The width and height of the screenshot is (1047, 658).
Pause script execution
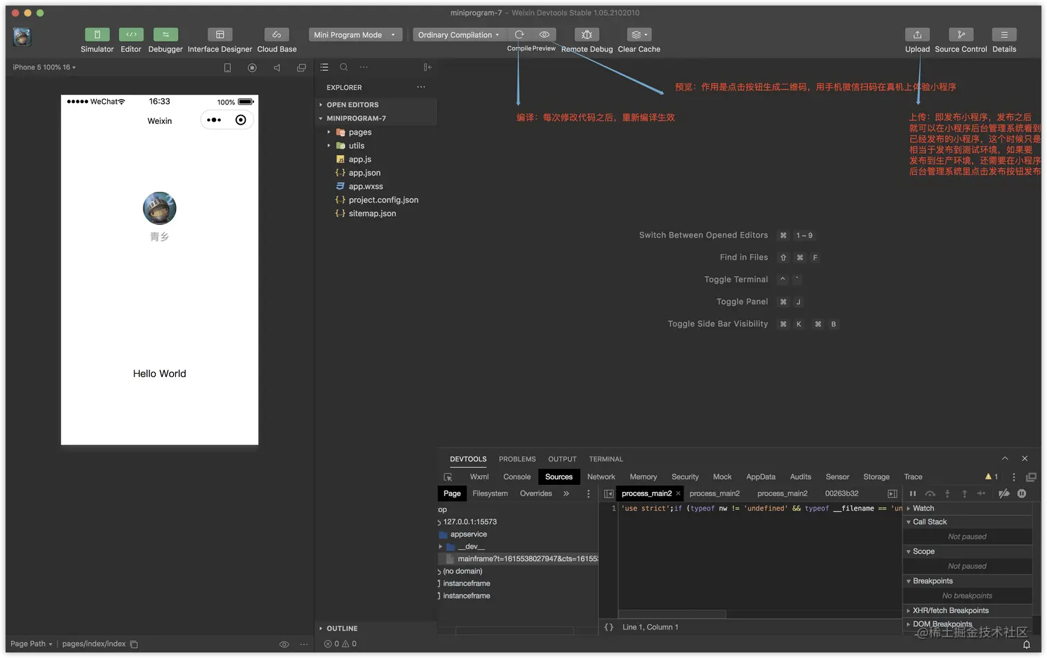913,493
